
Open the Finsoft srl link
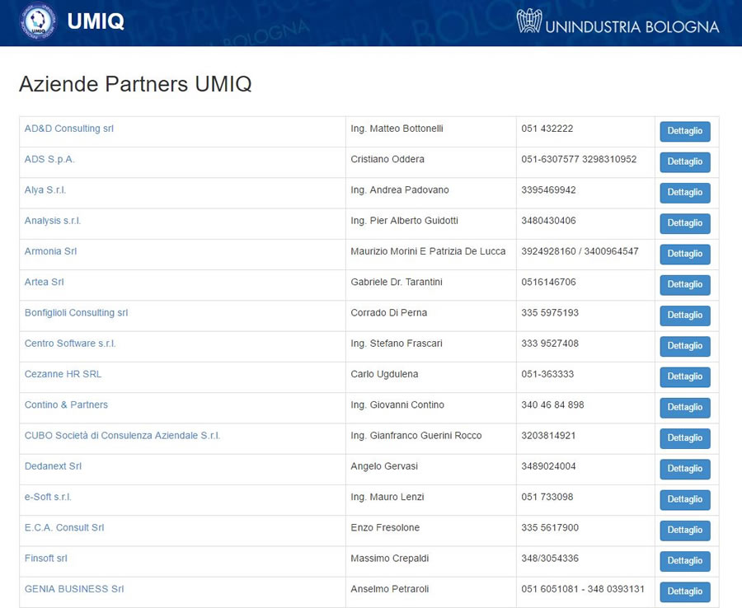[x=46, y=559]
